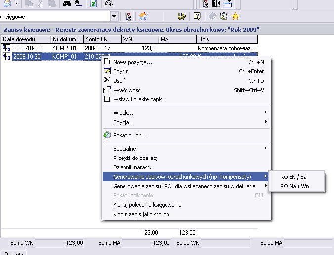The height and width of the screenshot is (255, 334).
Task: Choose 'Klonuj polecenie księgowania' menu entry
Action: [x=186, y=205]
